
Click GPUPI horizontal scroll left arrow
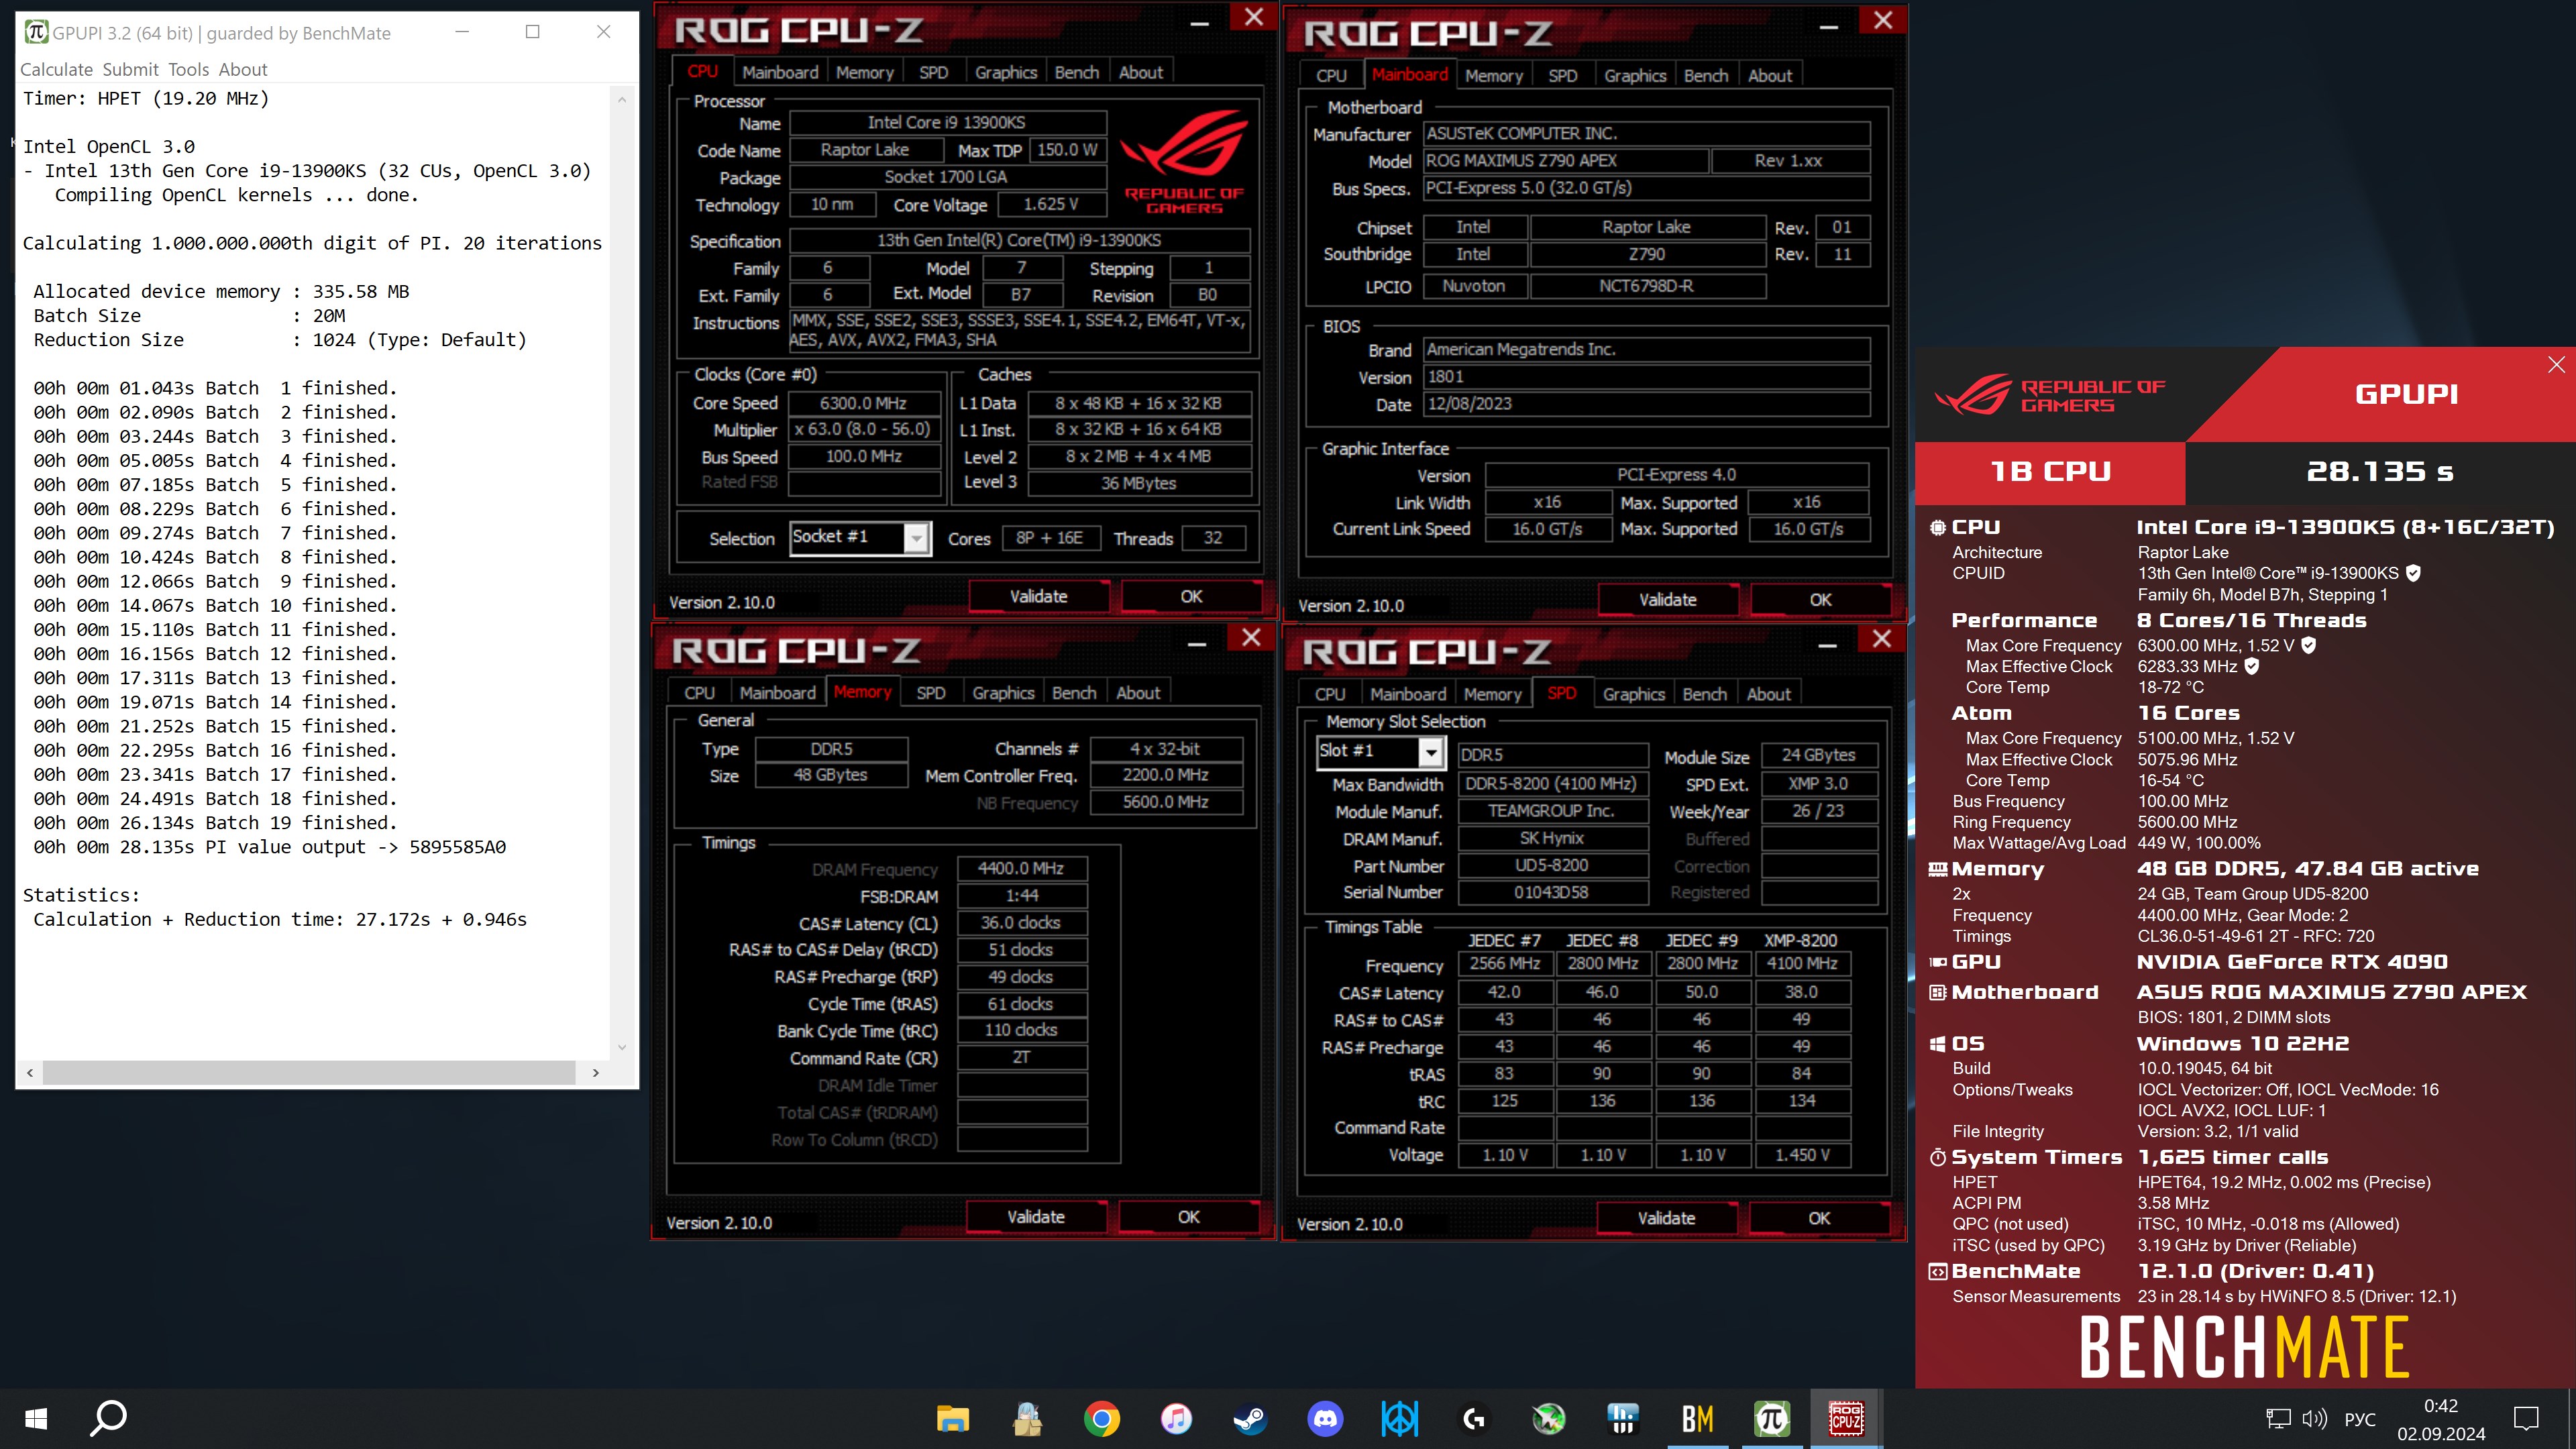30,1072
